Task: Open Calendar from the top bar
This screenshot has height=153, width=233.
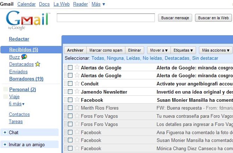Action: pyautogui.click(x=26, y=4)
